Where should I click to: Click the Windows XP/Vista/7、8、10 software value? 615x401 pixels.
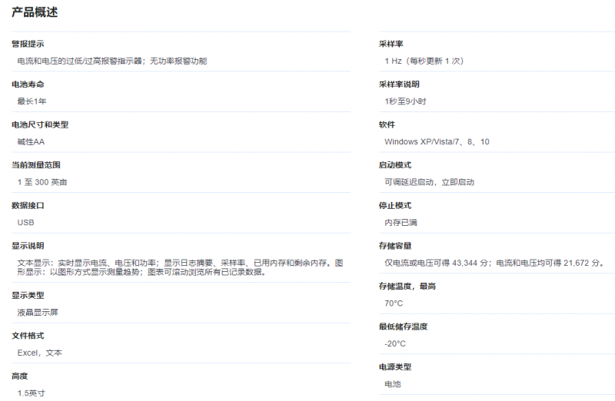click(437, 141)
